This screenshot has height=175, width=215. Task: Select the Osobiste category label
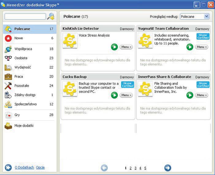pyautogui.click(x=21, y=58)
